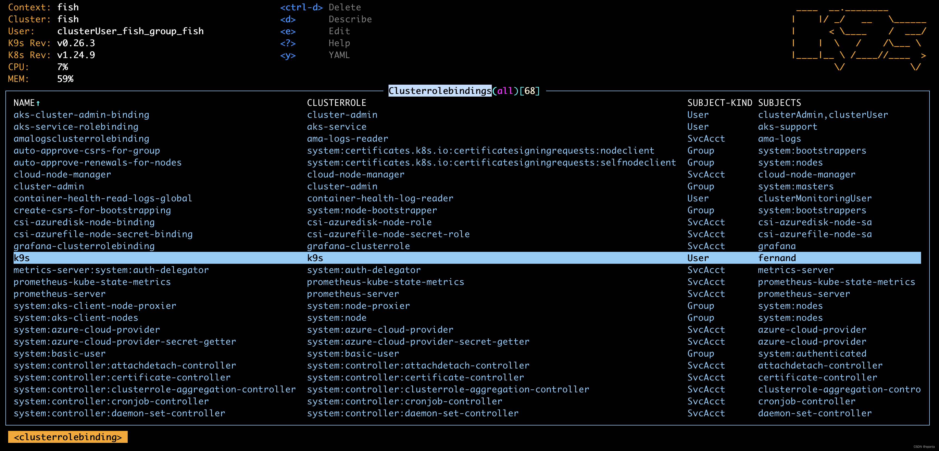
Task: Click the <y> YAML shortcut hint
Action: coord(315,55)
